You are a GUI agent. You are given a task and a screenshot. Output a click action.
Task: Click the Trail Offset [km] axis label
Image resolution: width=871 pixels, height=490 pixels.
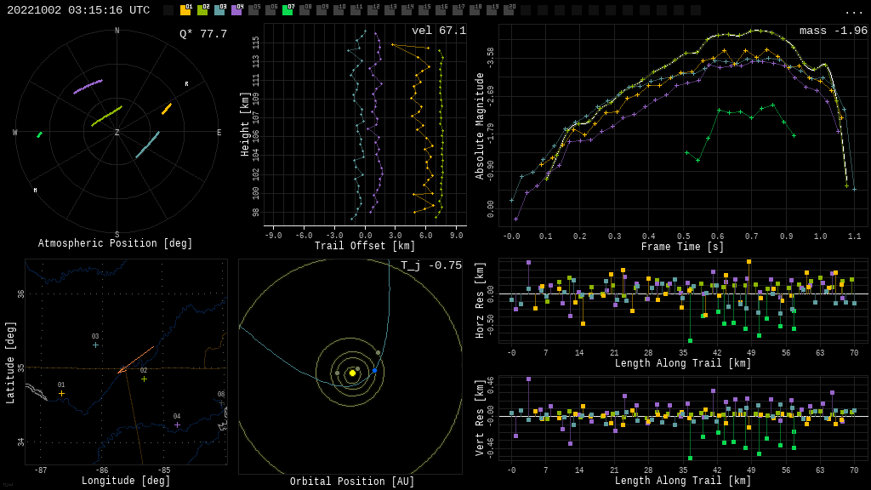365,246
